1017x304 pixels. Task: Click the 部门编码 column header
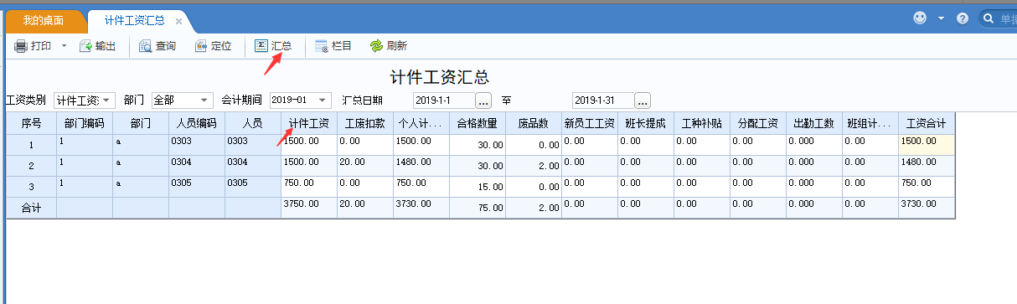(85, 123)
